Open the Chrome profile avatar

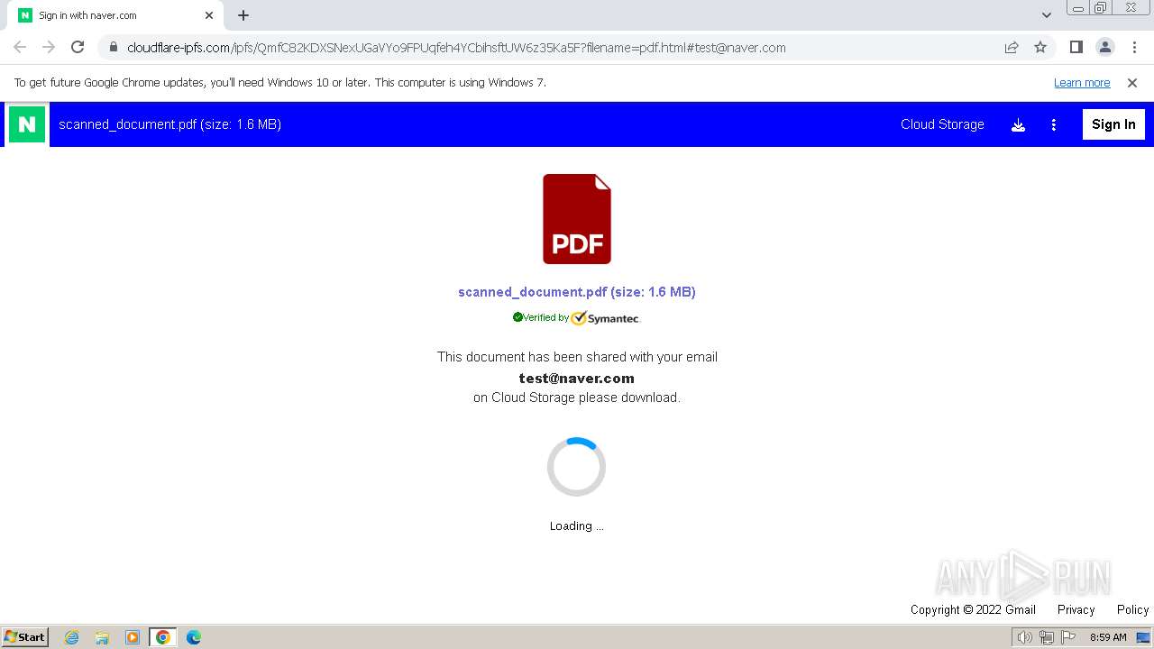[x=1104, y=47]
